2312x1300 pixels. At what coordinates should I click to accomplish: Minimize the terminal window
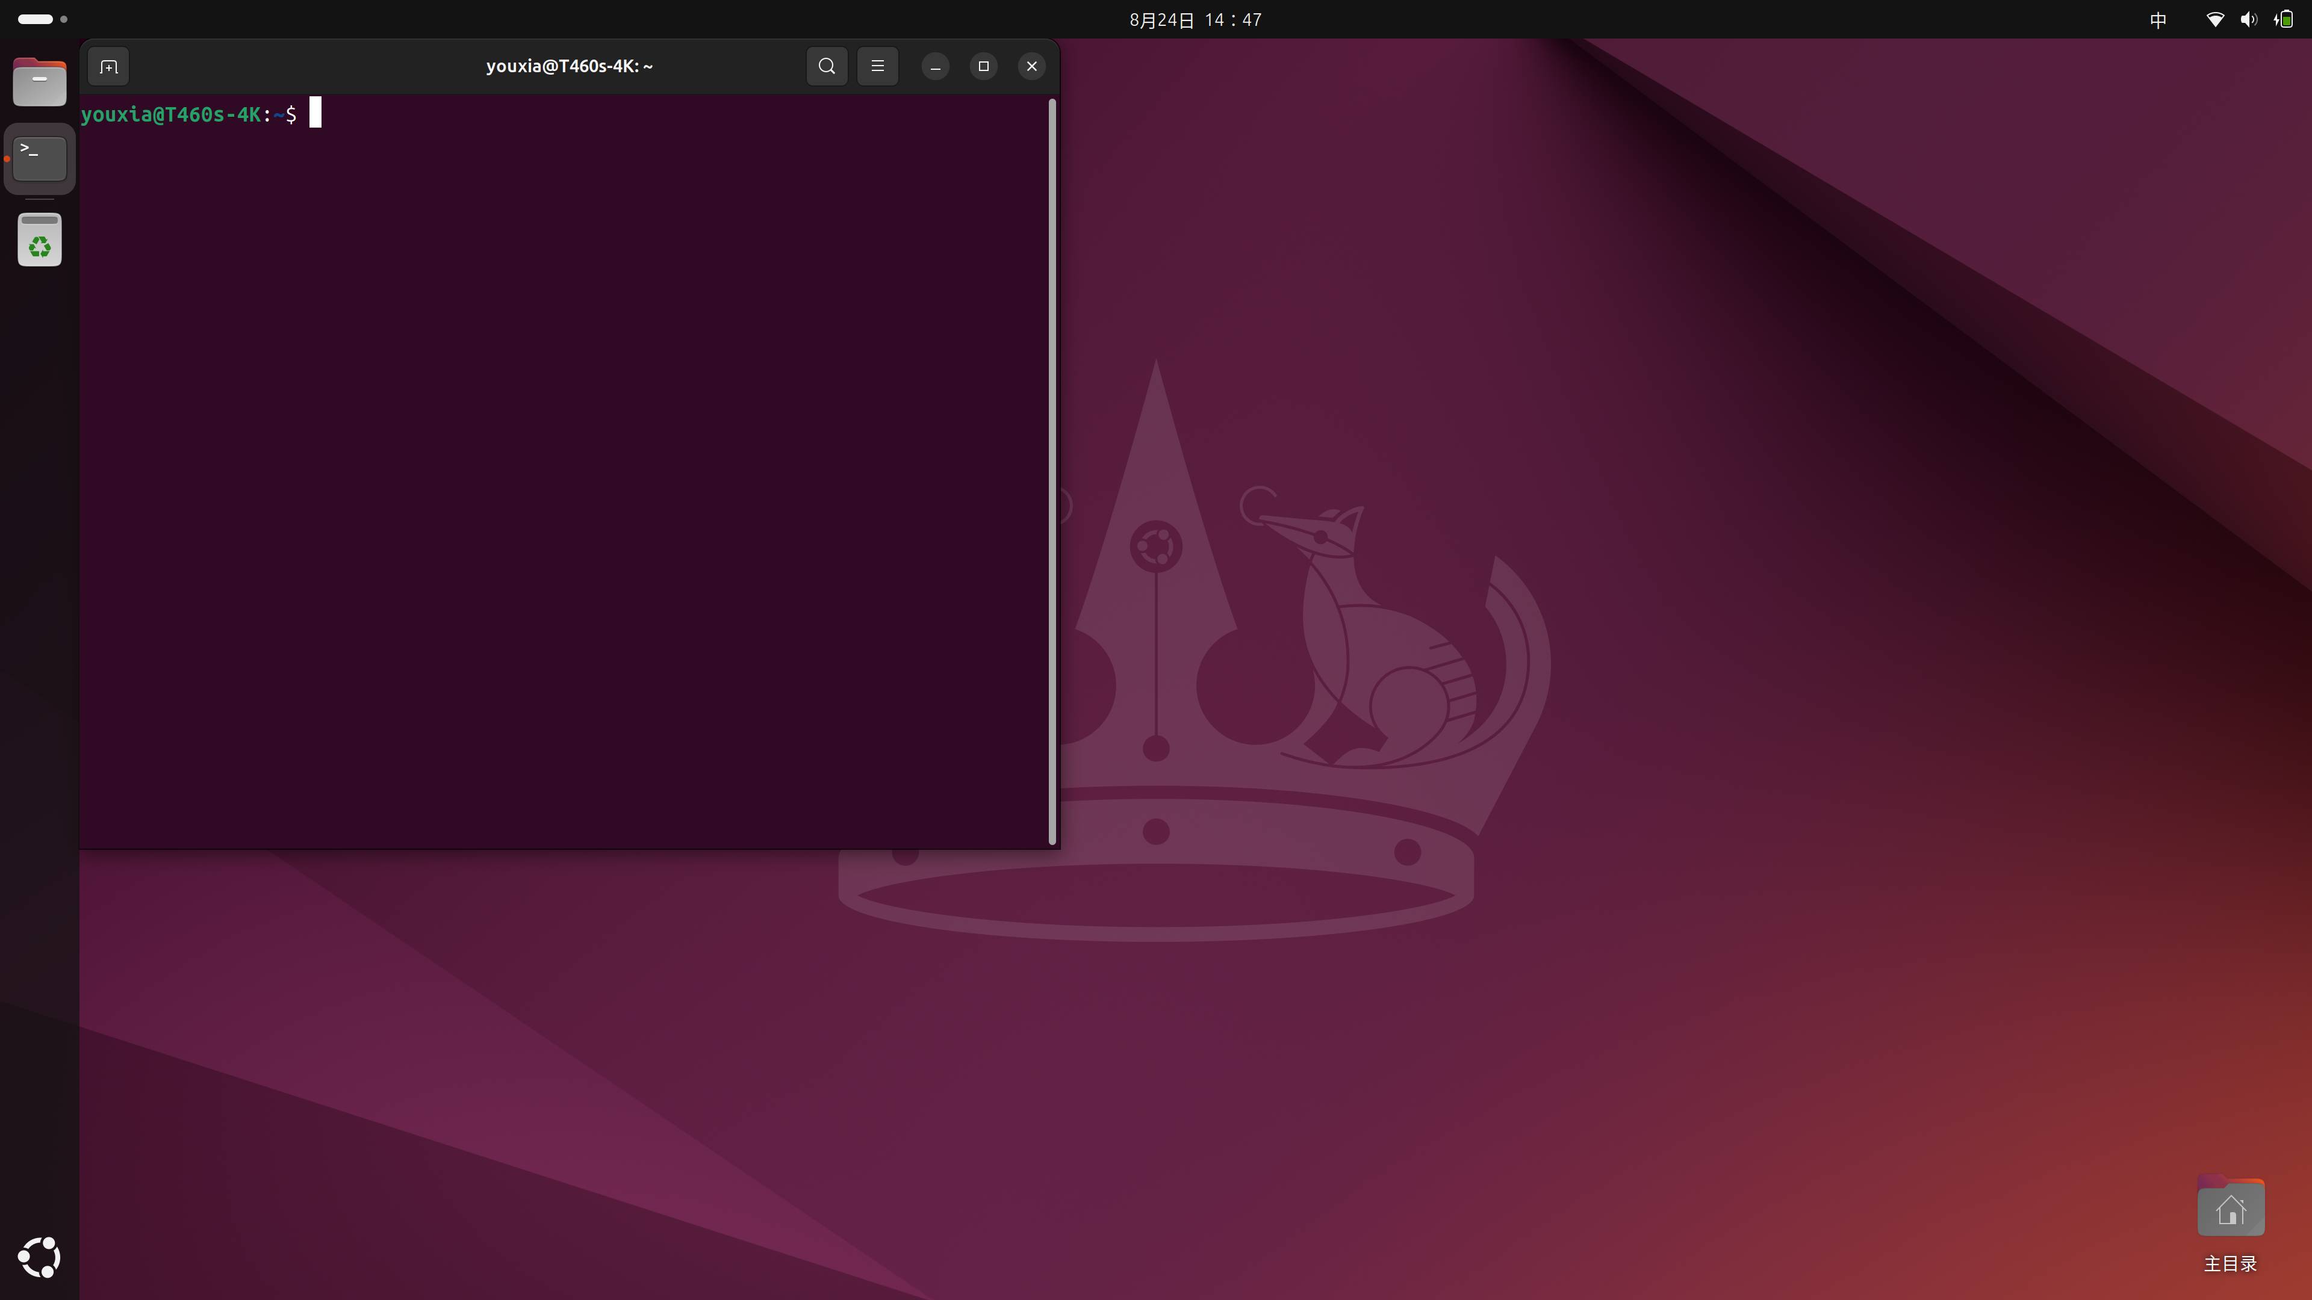pos(935,66)
